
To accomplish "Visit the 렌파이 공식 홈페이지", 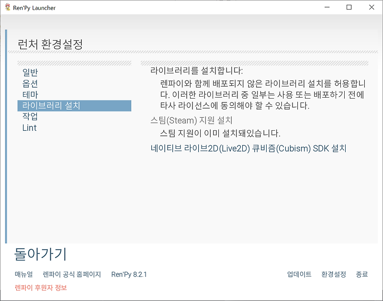I will click(x=69, y=275).
